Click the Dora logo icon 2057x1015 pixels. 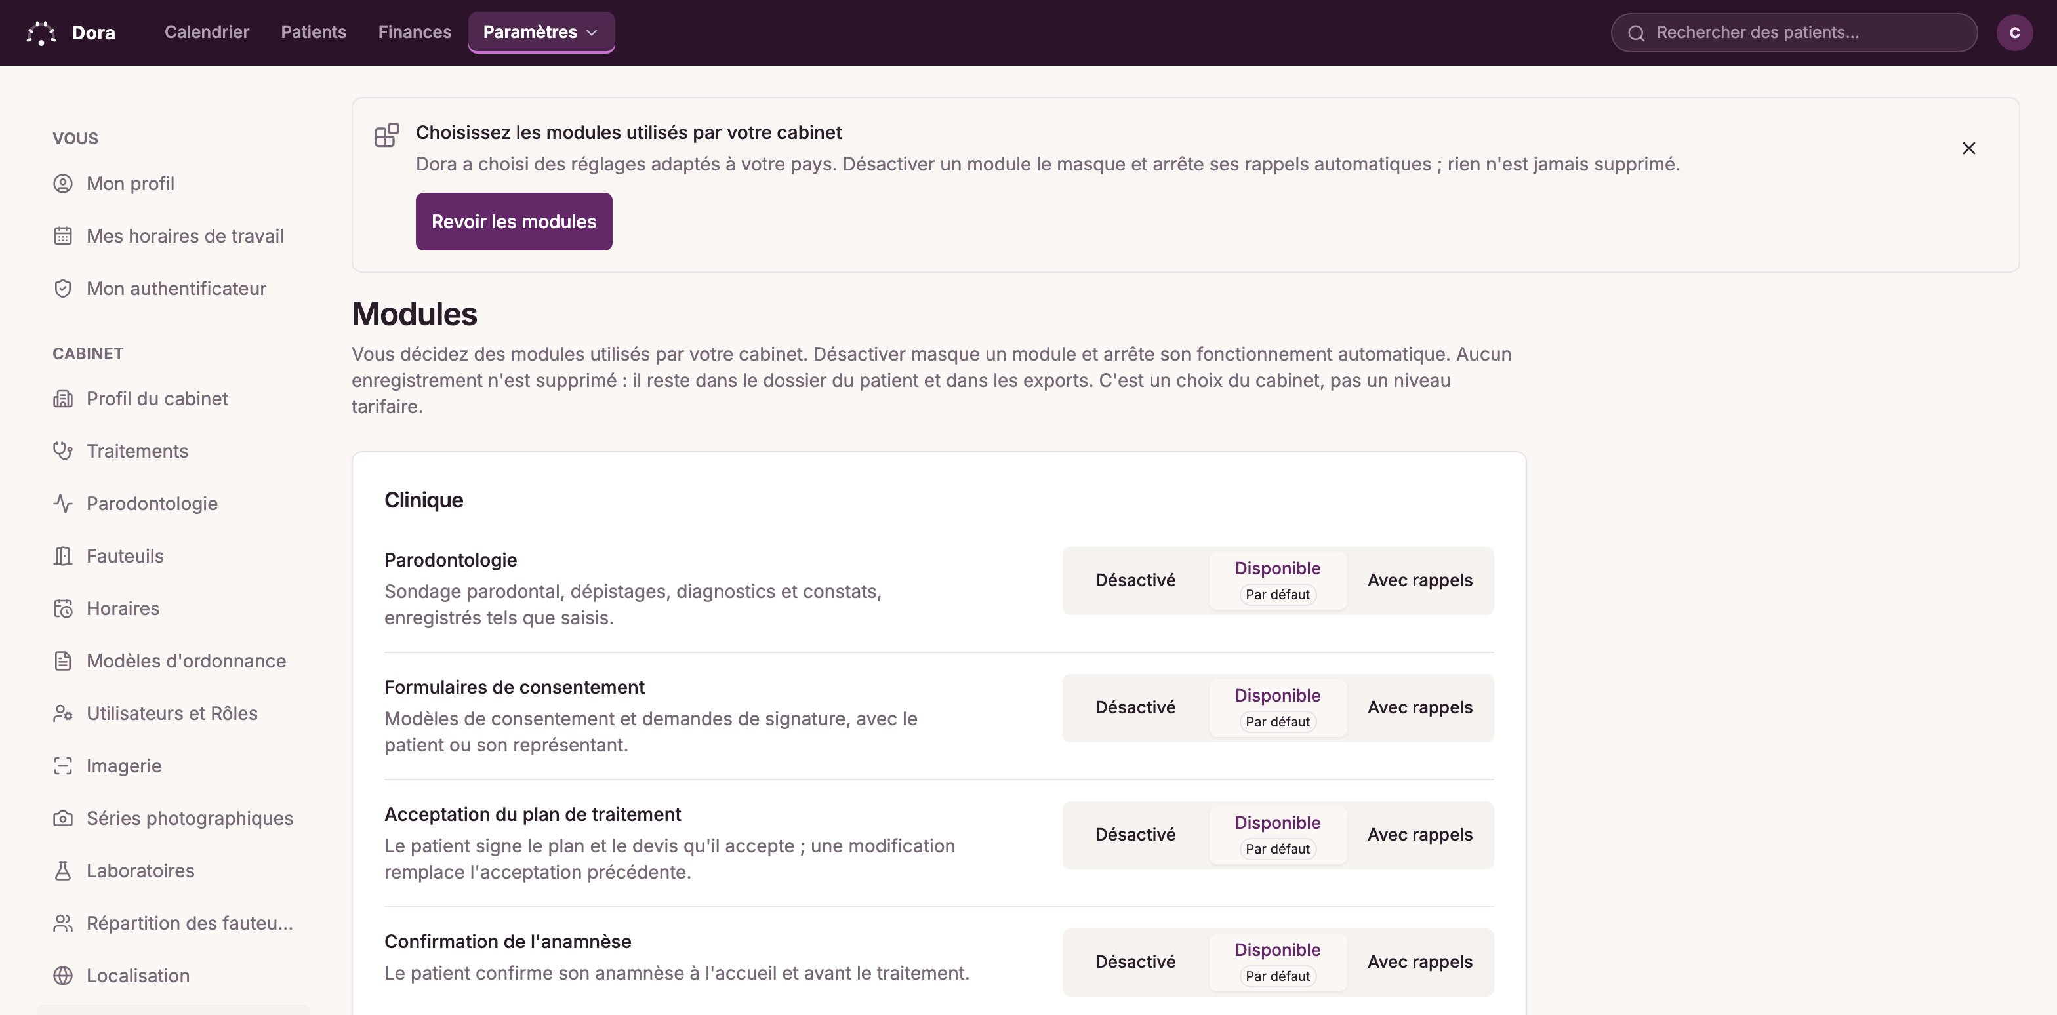pyautogui.click(x=41, y=33)
